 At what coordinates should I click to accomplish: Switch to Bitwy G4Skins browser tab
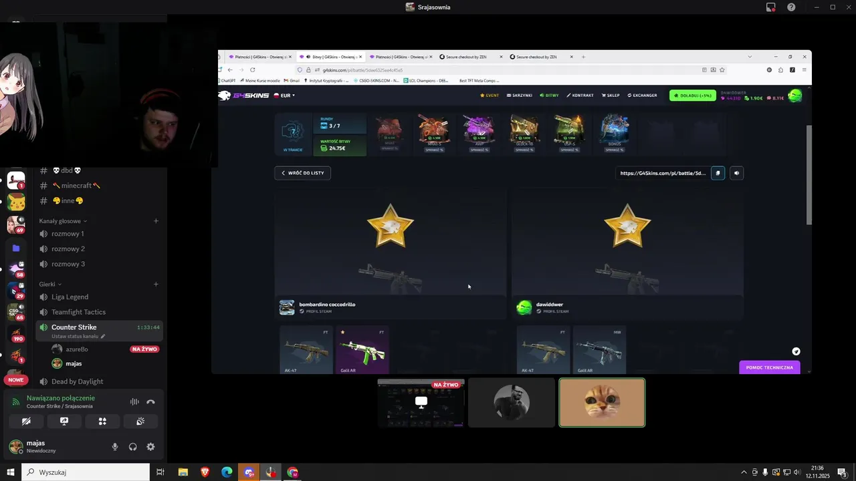(332, 57)
